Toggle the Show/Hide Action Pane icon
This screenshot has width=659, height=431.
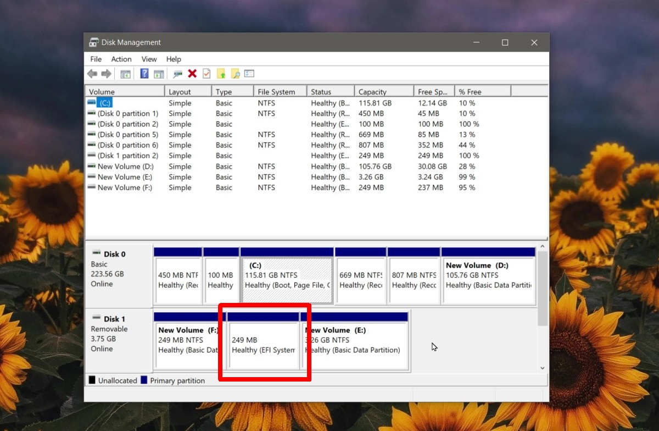pos(159,74)
